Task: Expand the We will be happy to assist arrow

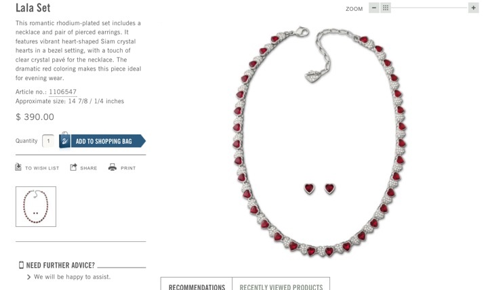Action: [28, 277]
